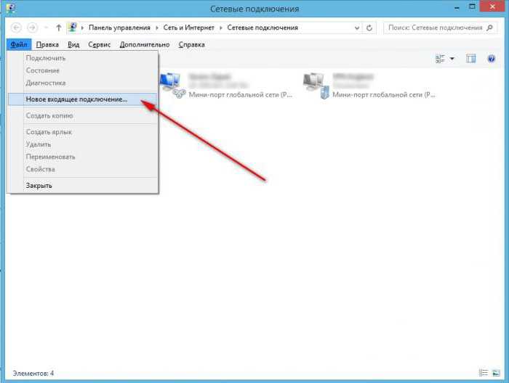
Task: Minimize the Сетевые подключения window
Action: coord(457,7)
